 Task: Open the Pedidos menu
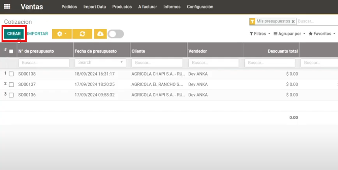69,7
